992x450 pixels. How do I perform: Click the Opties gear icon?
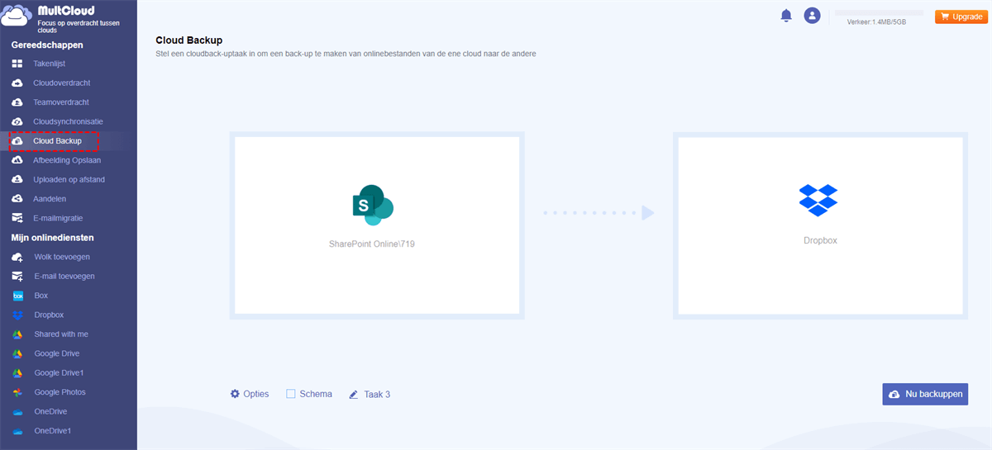235,394
